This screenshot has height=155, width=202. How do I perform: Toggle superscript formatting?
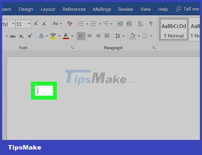pyautogui.click(x=30, y=36)
